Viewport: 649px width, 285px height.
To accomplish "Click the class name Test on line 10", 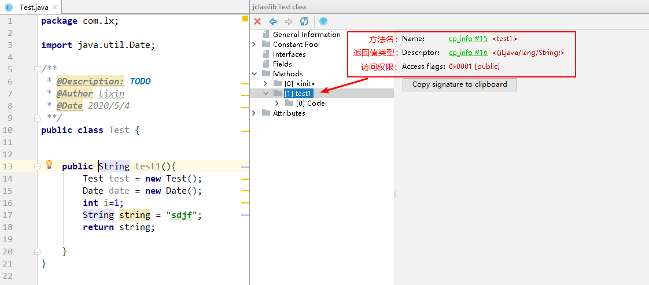I will point(119,130).
